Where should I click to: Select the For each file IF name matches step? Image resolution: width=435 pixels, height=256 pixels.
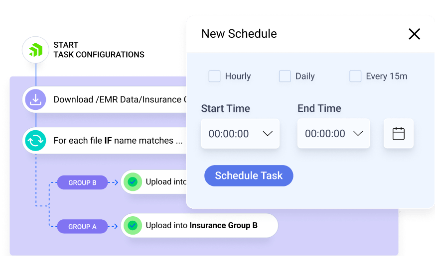click(x=105, y=141)
